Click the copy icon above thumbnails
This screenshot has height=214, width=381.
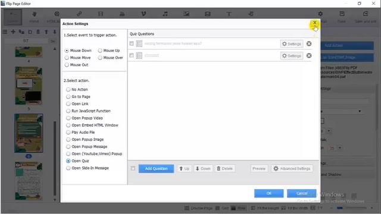click(x=30, y=32)
